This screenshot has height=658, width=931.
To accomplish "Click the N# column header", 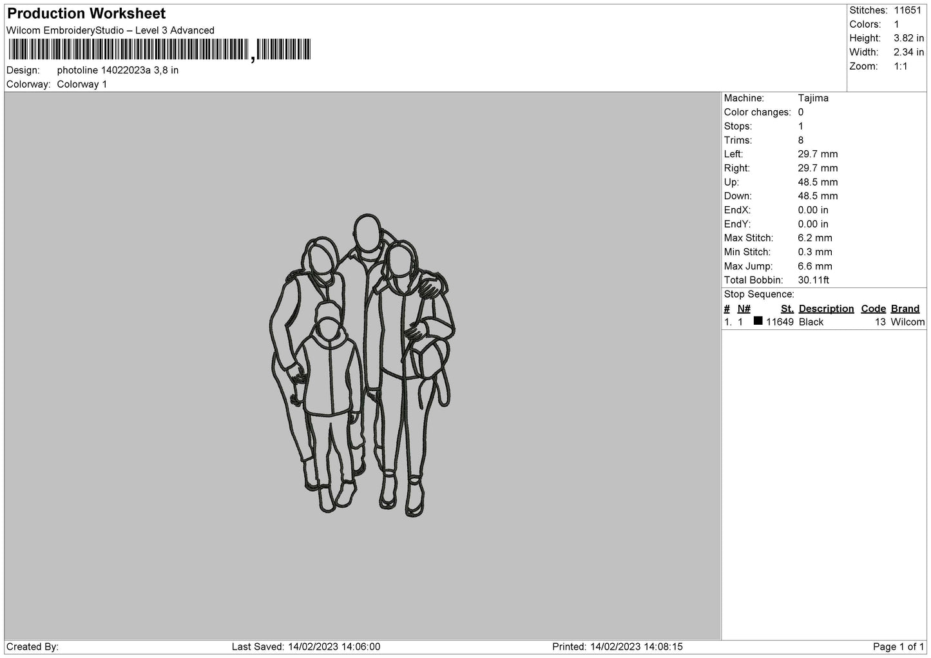I will coord(744,309).
